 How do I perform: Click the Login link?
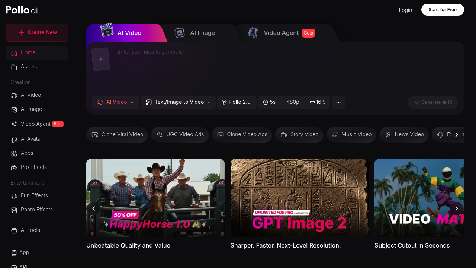pyautogui.click(x=405, y=10)
